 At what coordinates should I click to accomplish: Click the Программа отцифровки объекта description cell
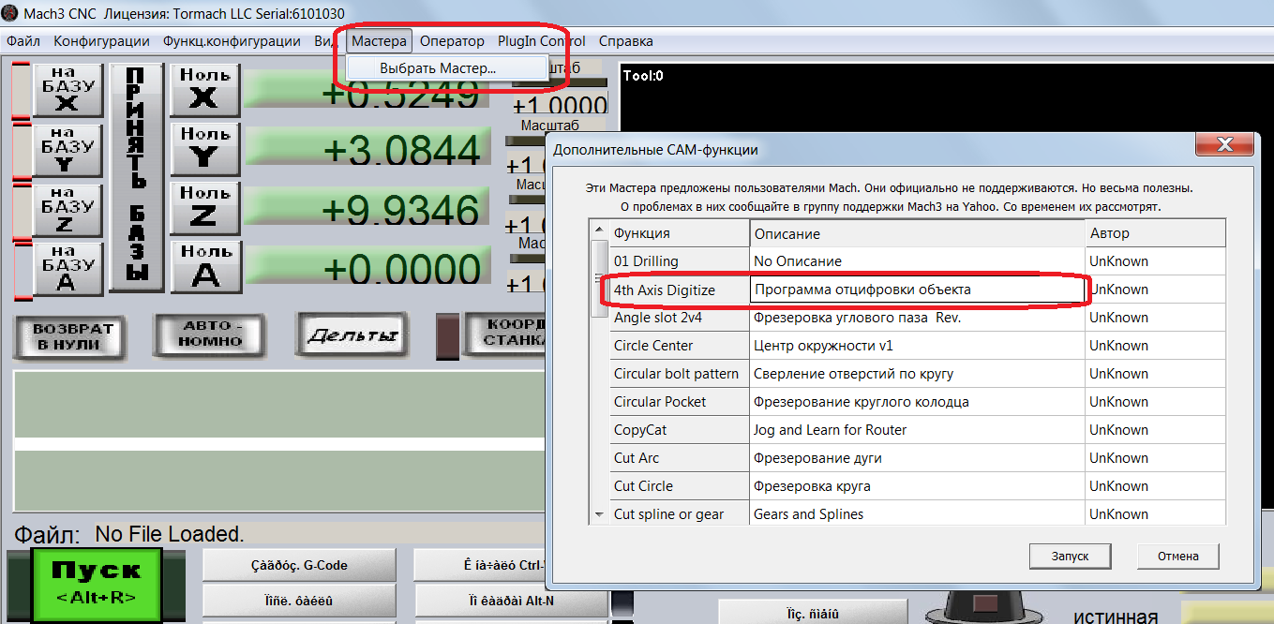point(918,290)
